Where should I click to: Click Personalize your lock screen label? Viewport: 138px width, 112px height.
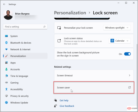78,28
